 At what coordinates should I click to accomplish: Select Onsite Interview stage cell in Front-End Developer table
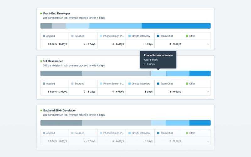(140, 36)
